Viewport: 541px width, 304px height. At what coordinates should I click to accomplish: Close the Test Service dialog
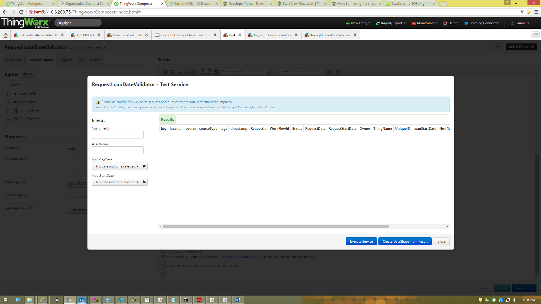coord(441,242)
